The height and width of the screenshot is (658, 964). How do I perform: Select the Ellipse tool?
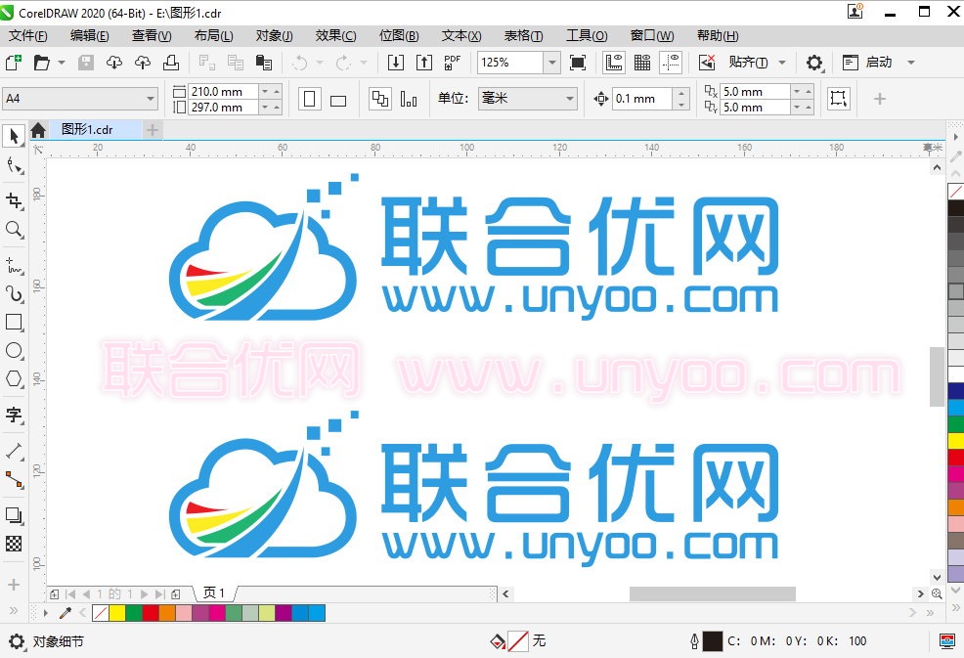pyautogui.click(x=14, y=351)
